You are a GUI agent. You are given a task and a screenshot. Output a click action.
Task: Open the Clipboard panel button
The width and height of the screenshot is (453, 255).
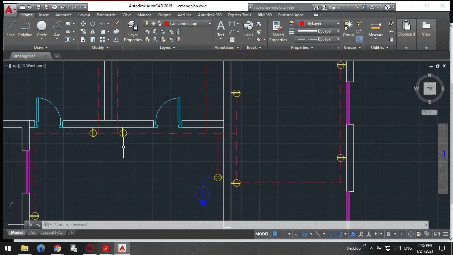point(406,35)
